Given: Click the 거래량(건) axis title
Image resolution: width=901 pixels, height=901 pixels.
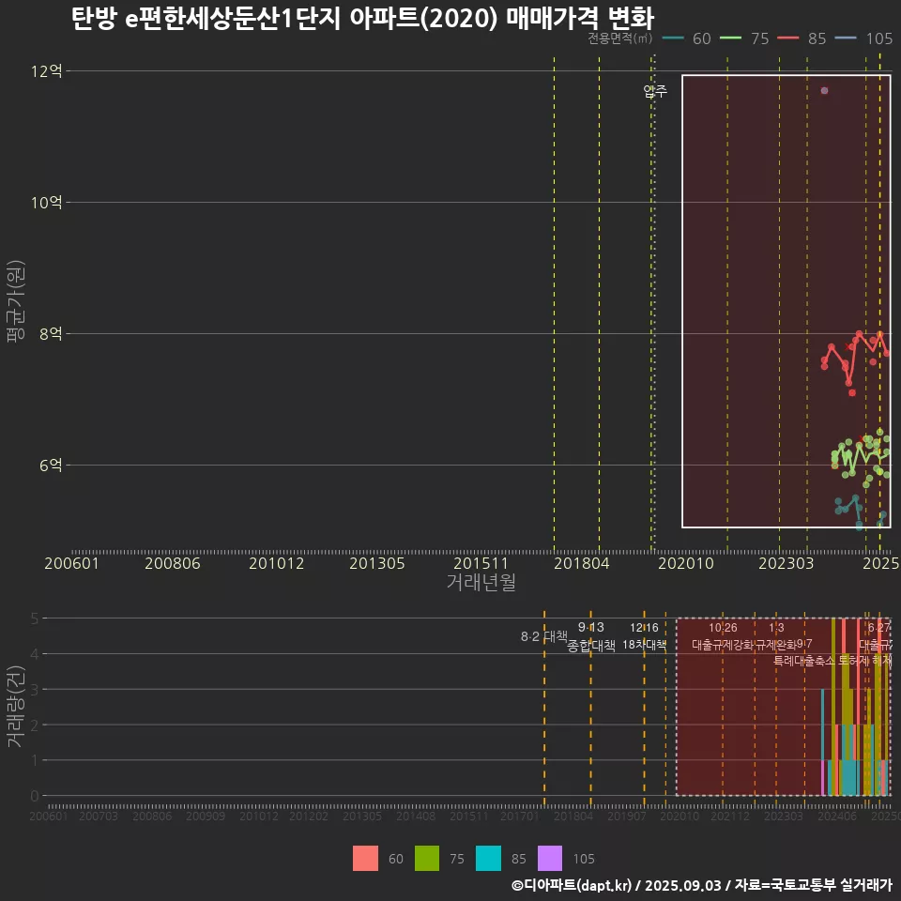Looking at the screenshot, I should [16, 707].
